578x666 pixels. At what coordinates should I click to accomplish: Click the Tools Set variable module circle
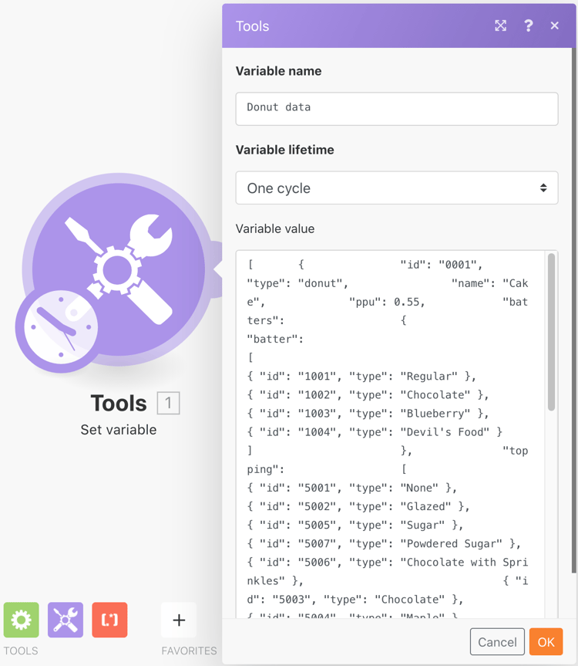119,270
